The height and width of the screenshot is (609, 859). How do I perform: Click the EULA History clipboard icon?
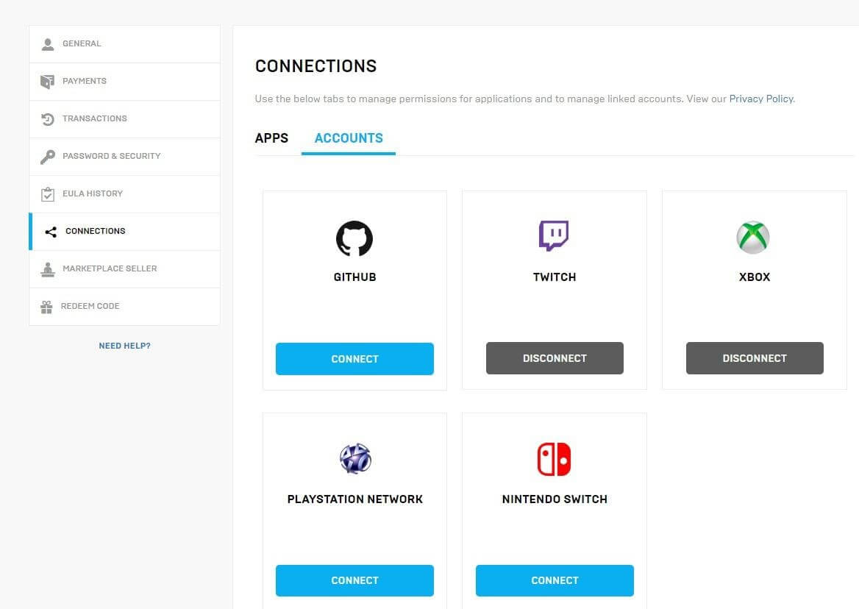[x=48, y=194]
